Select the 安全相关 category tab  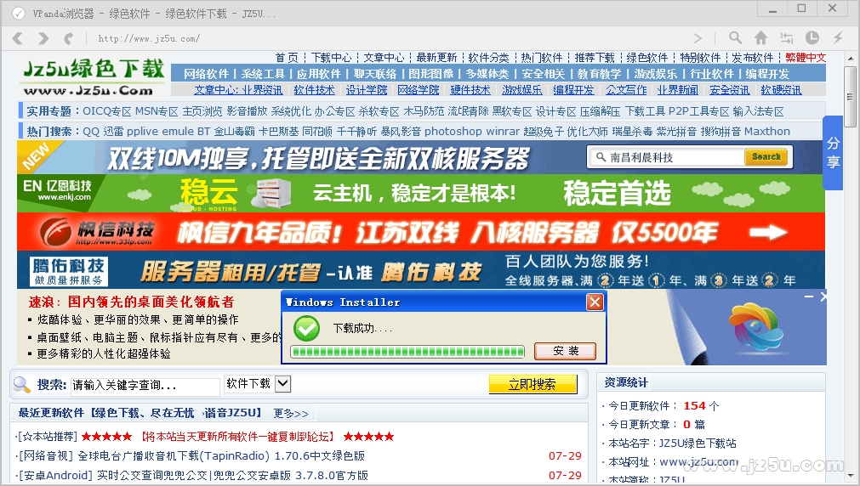(x=543, y=74)
